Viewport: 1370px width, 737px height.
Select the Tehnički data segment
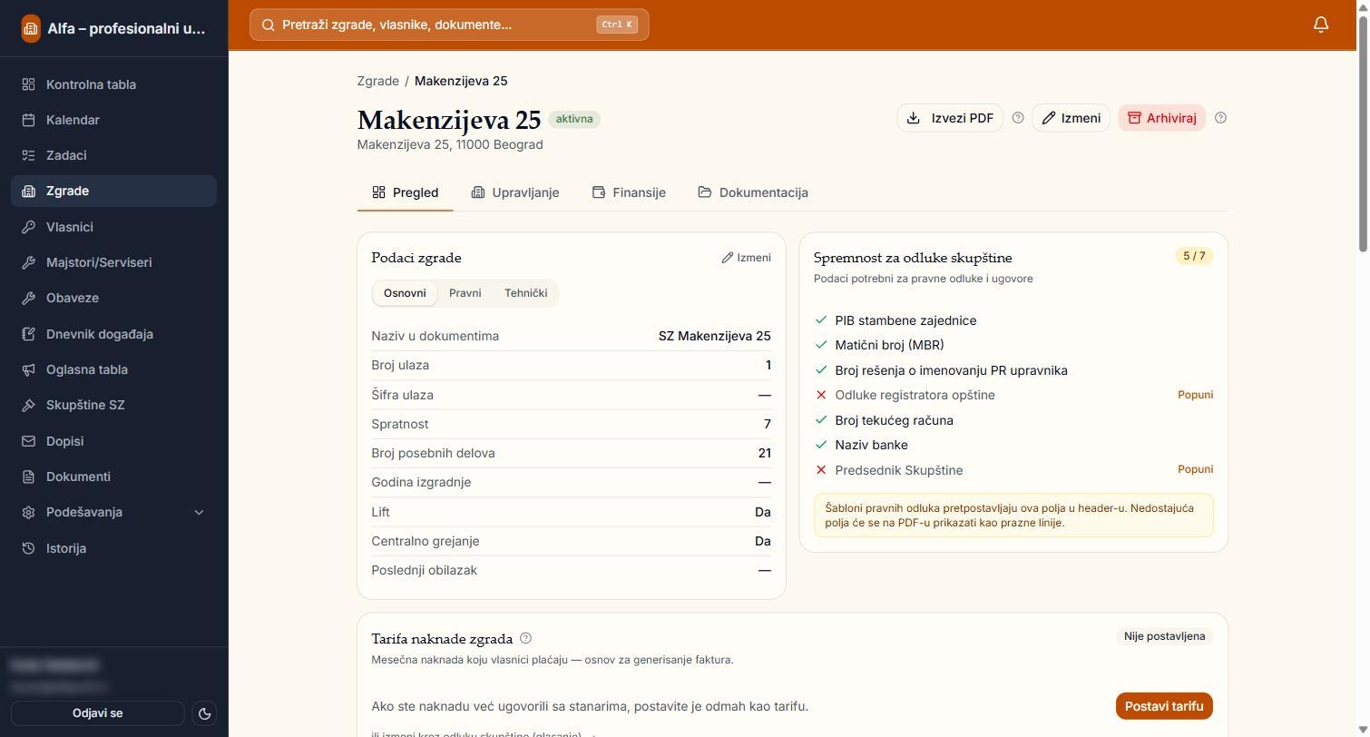[525, 293]
